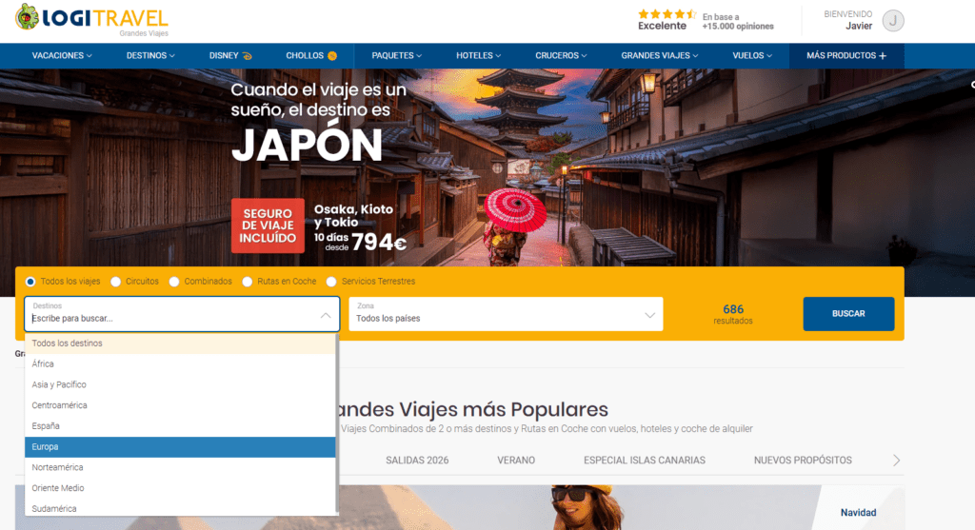Click the star rating icons
The image size is (975, 530).
point(667,13)
